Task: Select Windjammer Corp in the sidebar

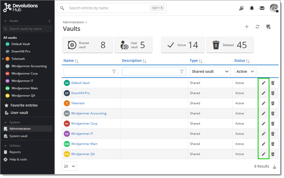Action: pyautogui.click(x=25, y=74)
